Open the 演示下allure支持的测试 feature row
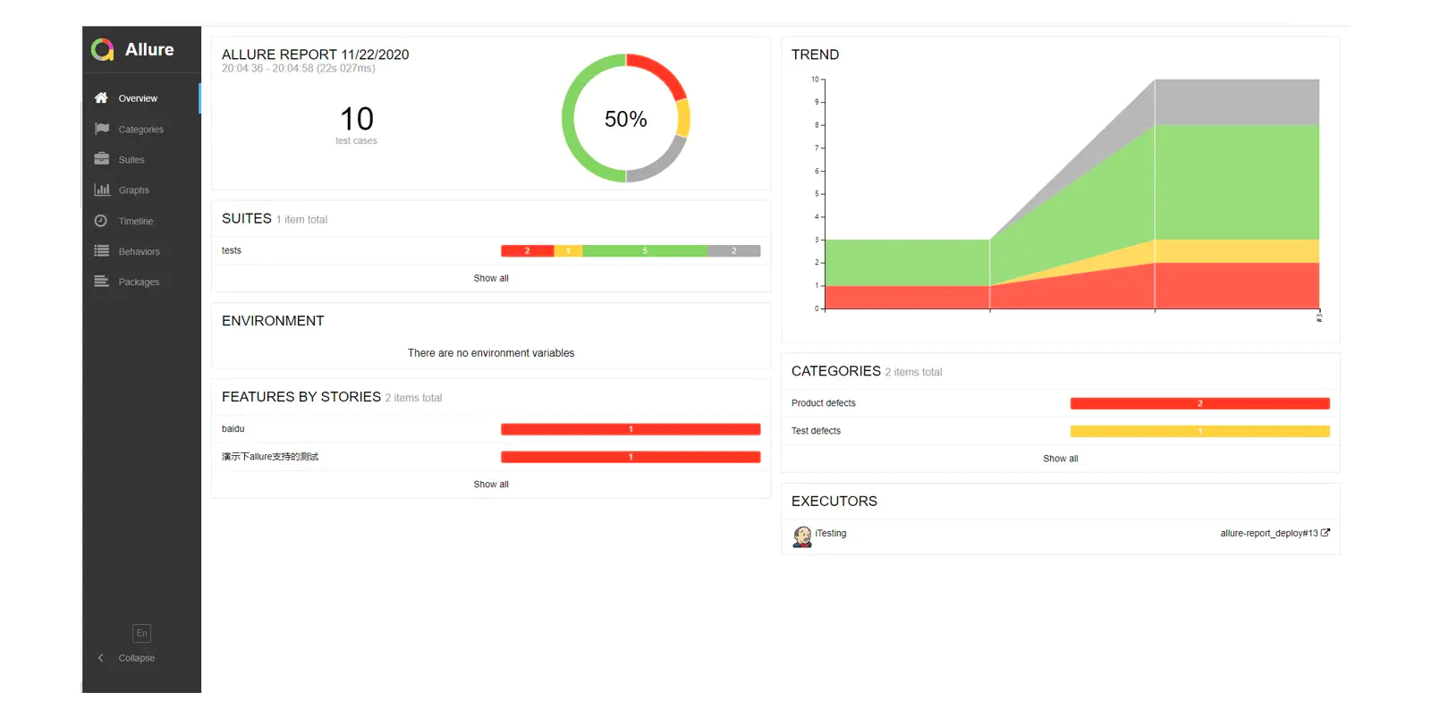 tap(491, 457)
